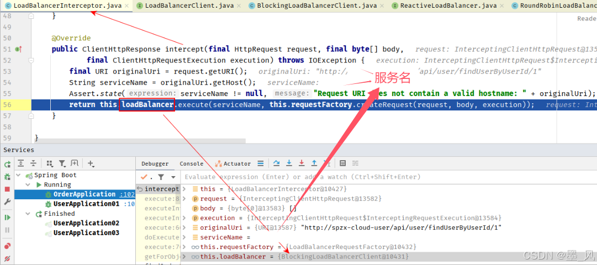Close the BlockingLoadBalancerClient.java tab

382,6
